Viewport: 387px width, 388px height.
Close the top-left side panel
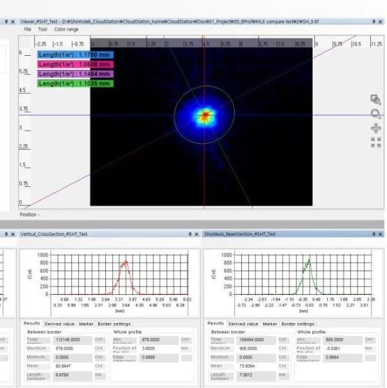coord(13,22)
